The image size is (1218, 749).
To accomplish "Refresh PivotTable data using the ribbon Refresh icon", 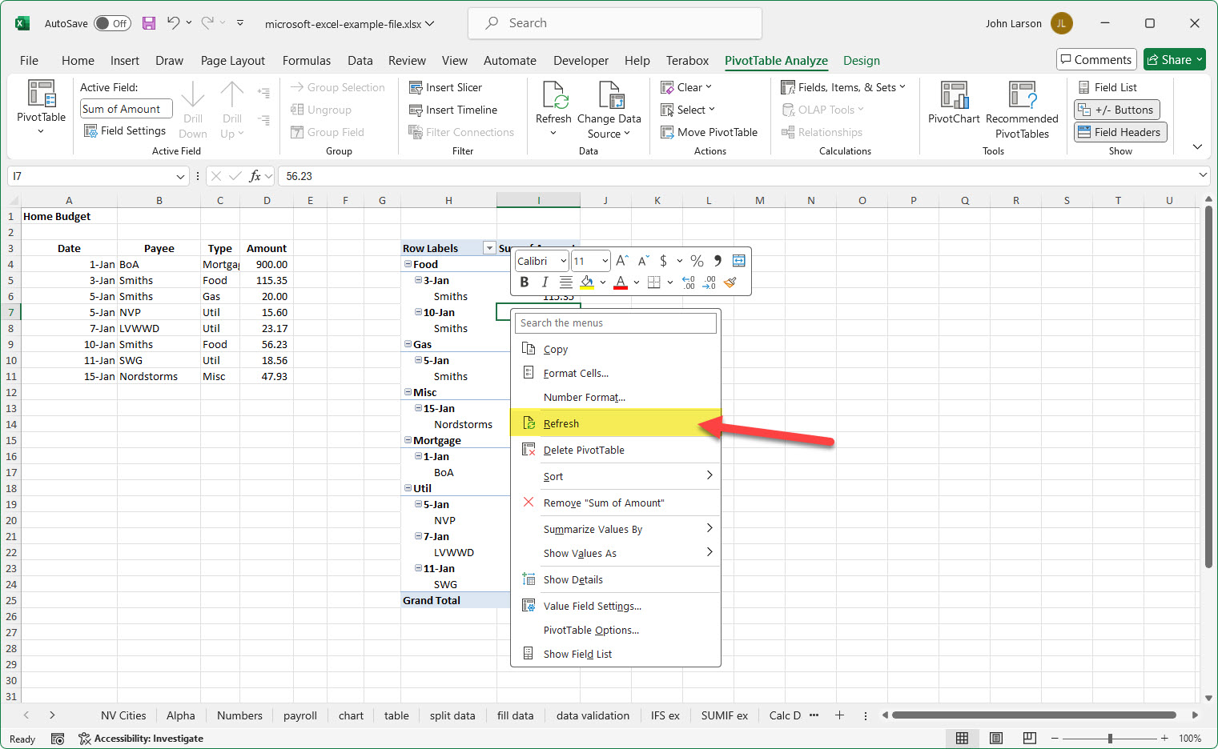I will click(x=553, y=104).
